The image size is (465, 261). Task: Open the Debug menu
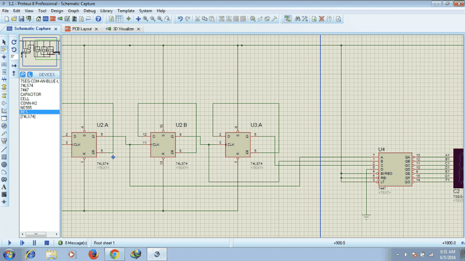pyautogui.click(x=90, y=10)
